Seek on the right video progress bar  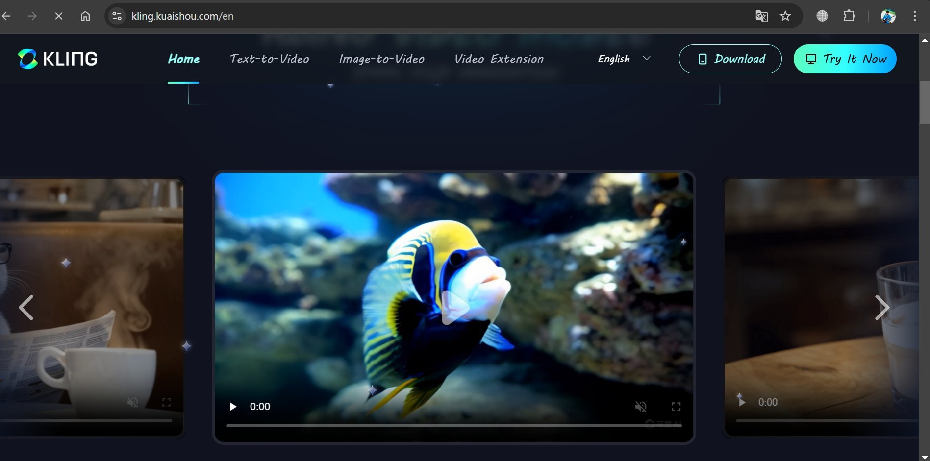click(x=827, y=420)
